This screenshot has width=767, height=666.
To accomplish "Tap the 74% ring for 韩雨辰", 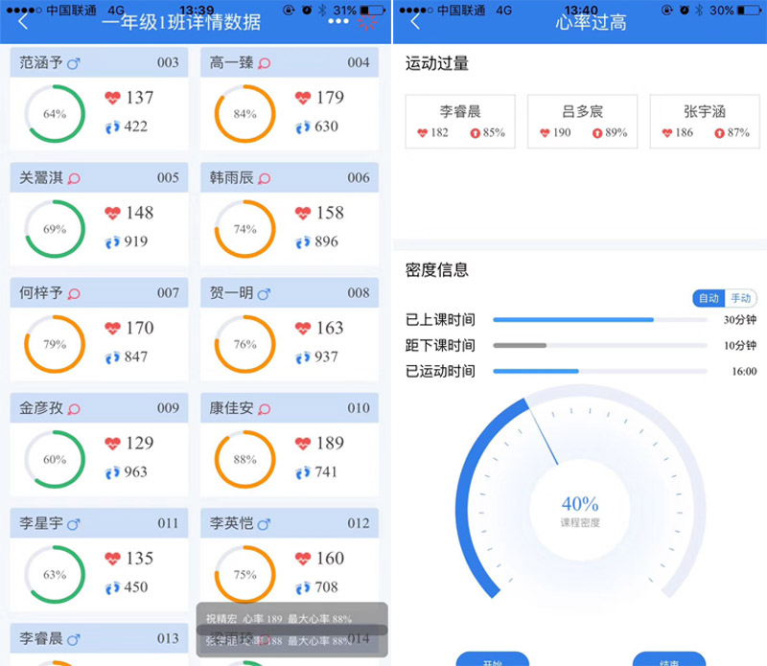I will pyautogui.click(x=245, y=229).
